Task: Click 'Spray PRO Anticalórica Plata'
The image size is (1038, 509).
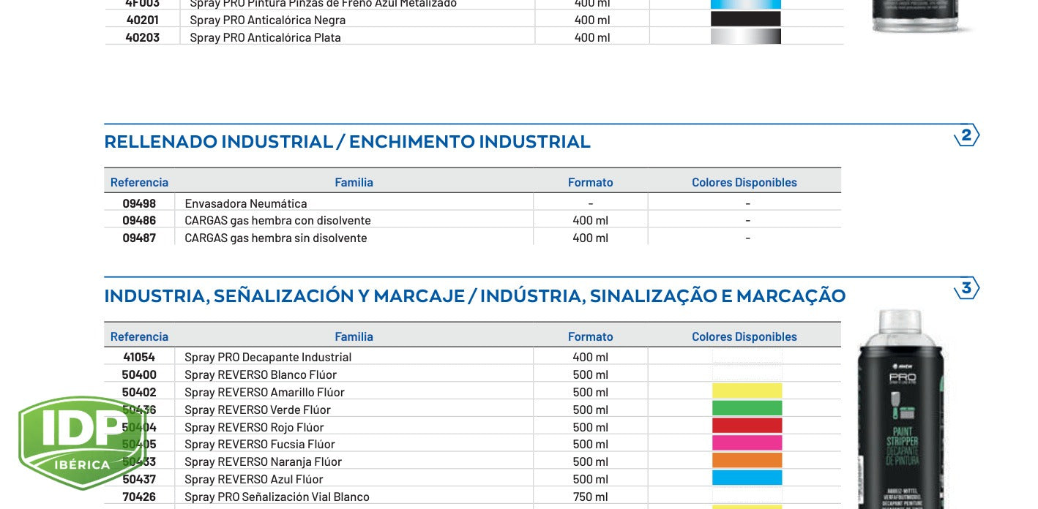Action: coord(265,37)
